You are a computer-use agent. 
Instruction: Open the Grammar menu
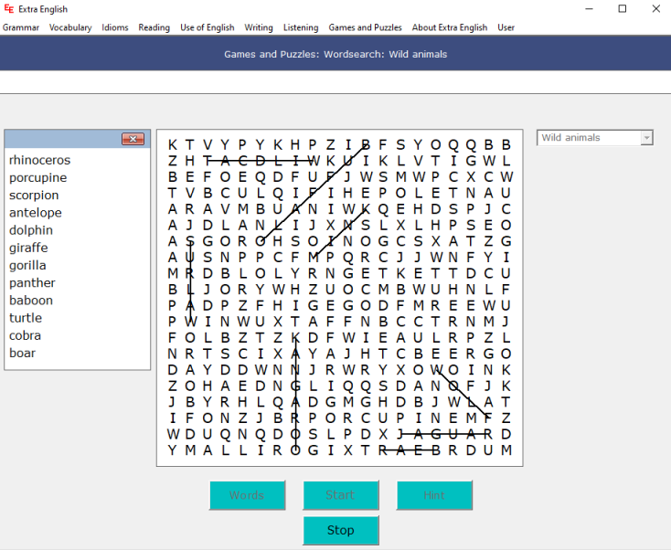tap(21, 27)
